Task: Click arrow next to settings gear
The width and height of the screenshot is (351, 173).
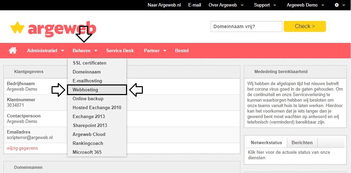Action: 344,5
